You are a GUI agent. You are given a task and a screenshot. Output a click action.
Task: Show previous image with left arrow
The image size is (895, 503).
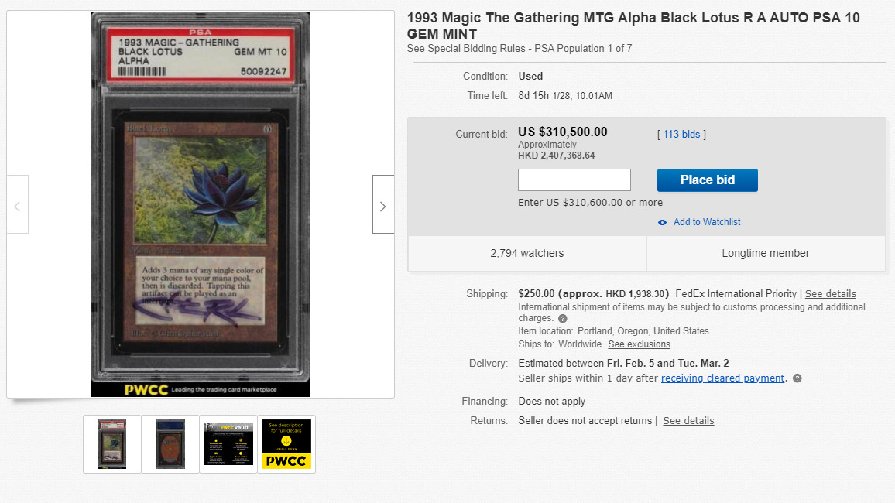tap(17, 204)
